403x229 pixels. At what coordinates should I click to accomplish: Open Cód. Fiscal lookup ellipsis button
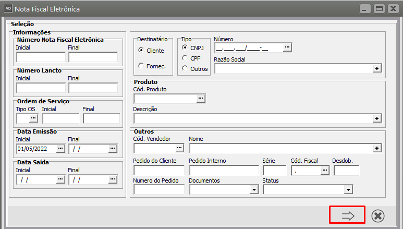pyautogui.click(x=325, y=170)
